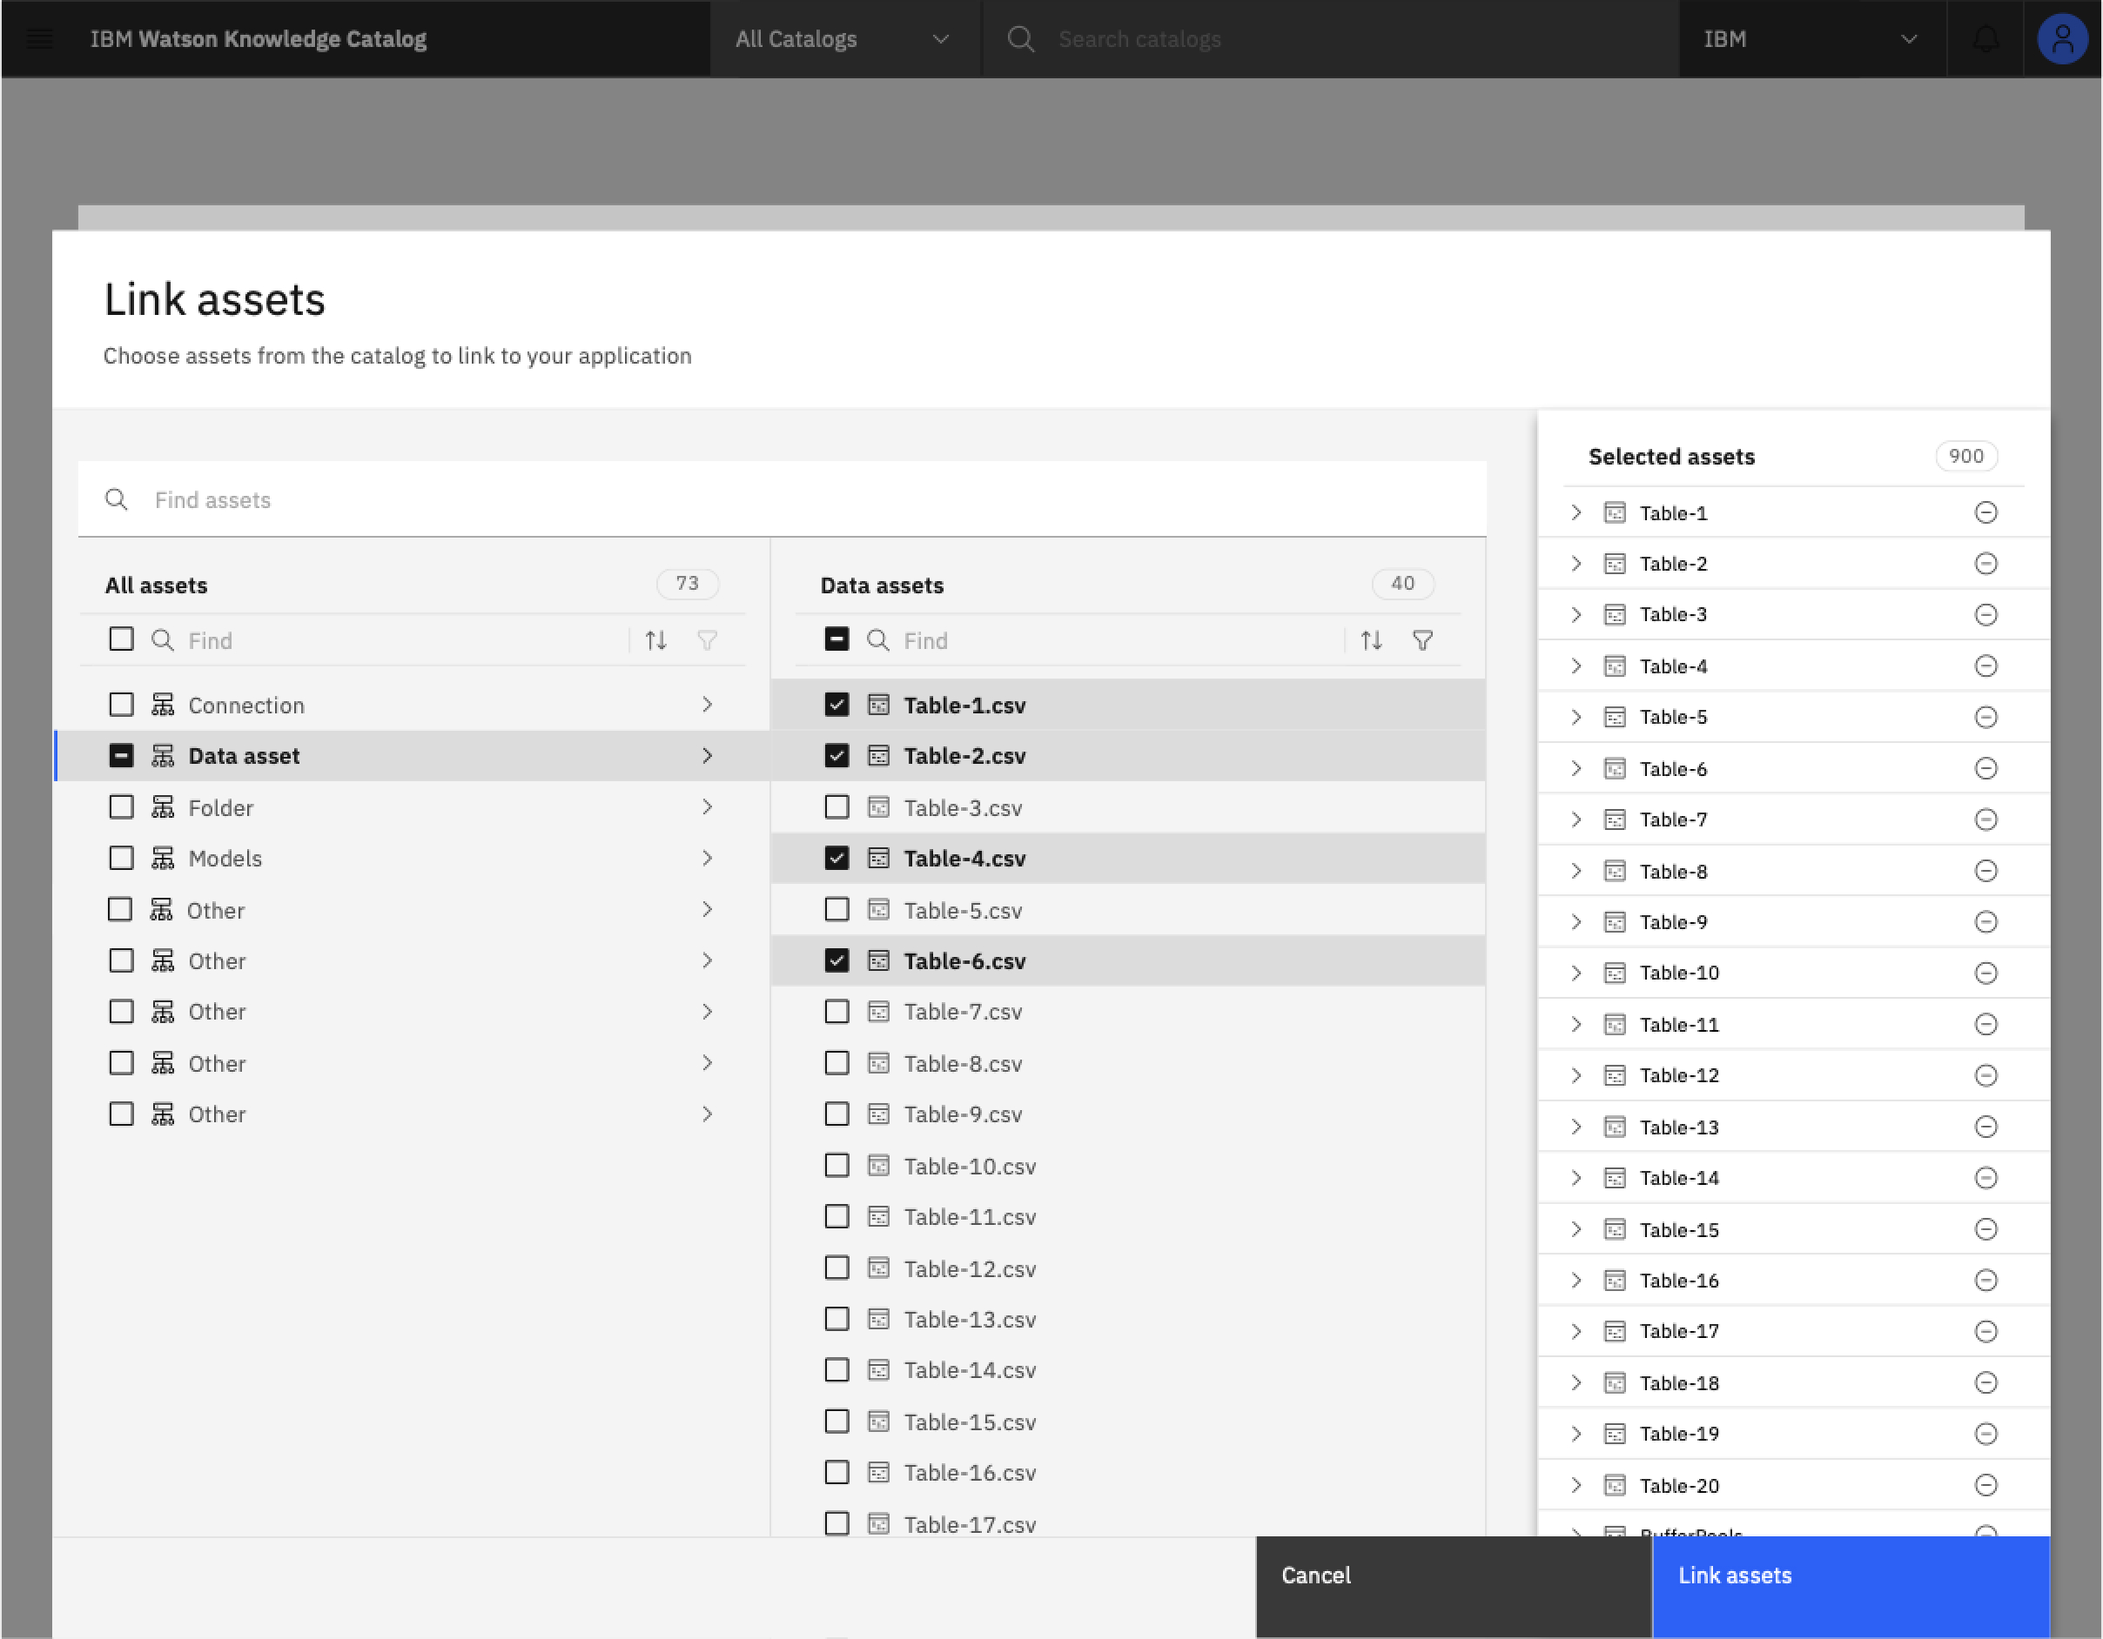
Task: Click the search icon in the top navigation bar
Action: 1021,38
